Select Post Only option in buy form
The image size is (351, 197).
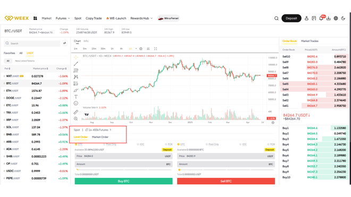click(110, 144)
